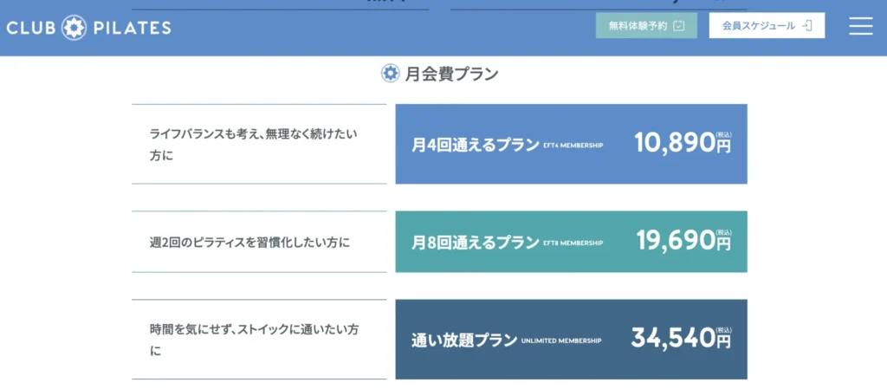The height and width of the screenshot is (389, 887).
Task: Click the calendar icon in 無料体験予約
Action: click(x=679, y=26)
